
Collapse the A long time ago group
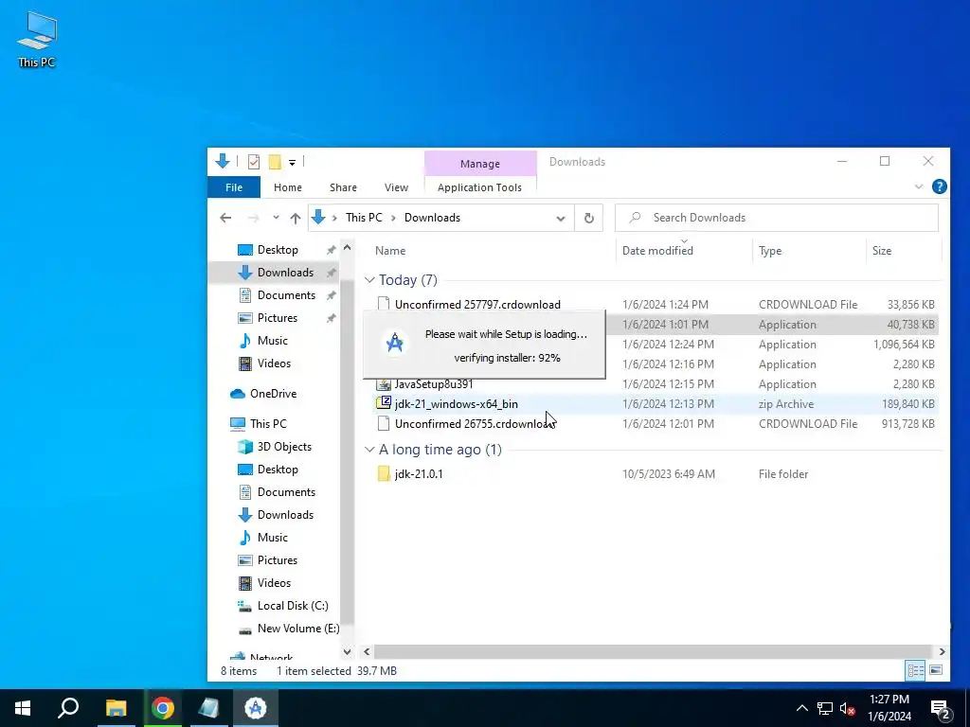tap(370, 450)
